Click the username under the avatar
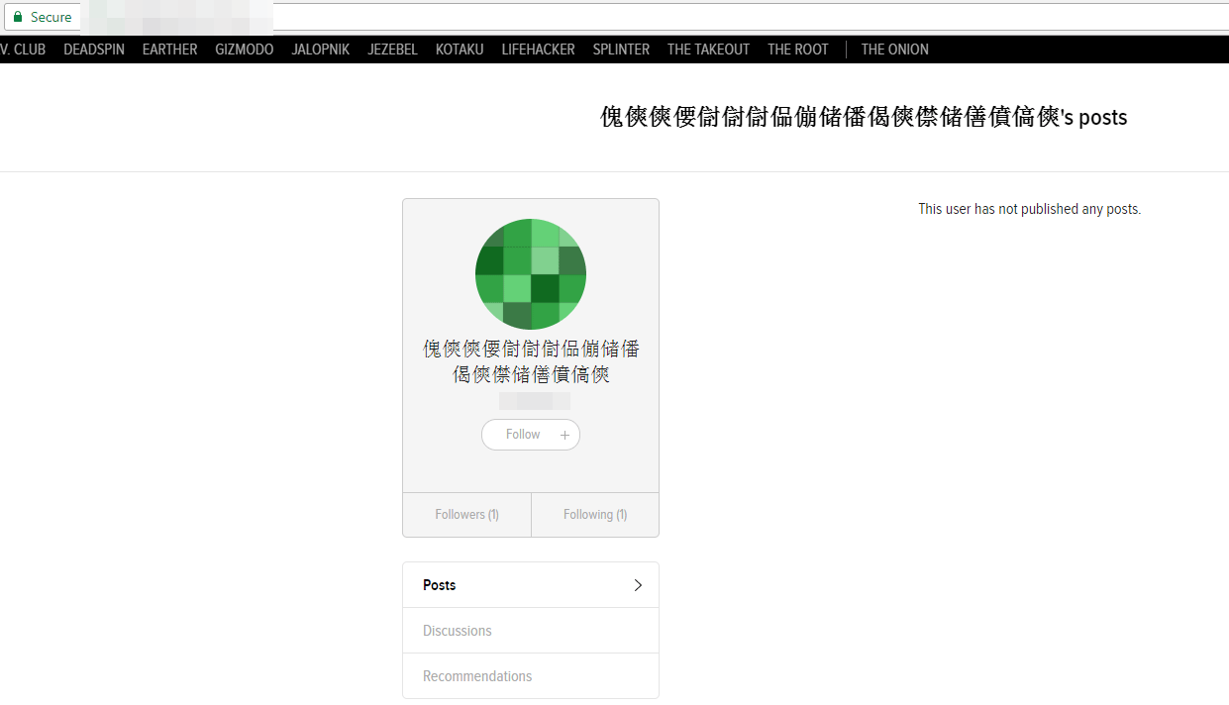Screen dimensions: 1229x705 pyautogui.click(x=531, y=361)
